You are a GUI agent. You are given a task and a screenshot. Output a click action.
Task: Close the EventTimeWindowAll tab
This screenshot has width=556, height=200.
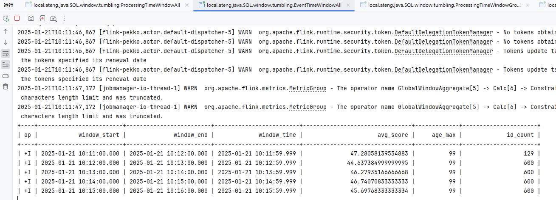coord(348,5)
